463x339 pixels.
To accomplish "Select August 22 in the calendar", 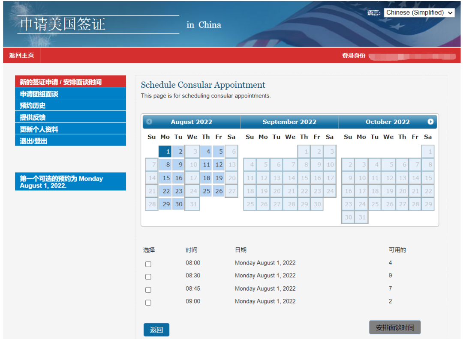I will (x=165, y=191).
